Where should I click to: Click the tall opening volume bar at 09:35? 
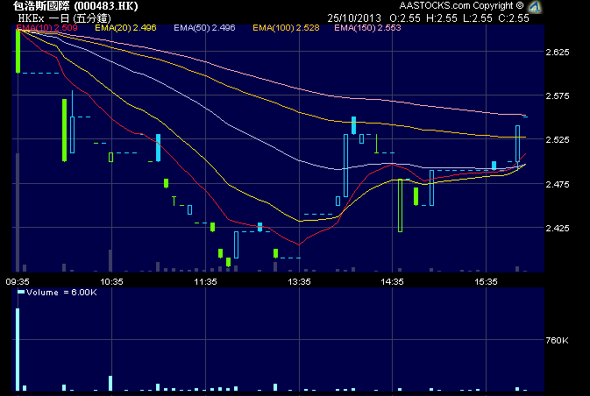pos(18,350)
